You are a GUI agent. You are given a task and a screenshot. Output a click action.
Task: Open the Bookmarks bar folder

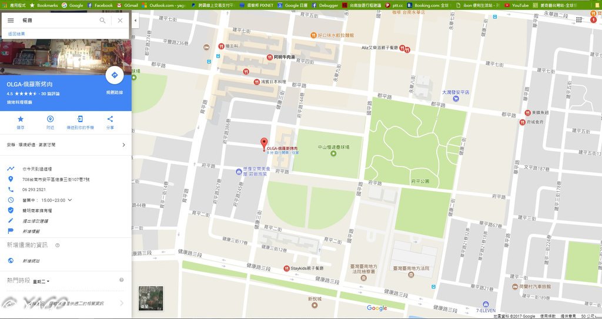(x=44, y=5)
